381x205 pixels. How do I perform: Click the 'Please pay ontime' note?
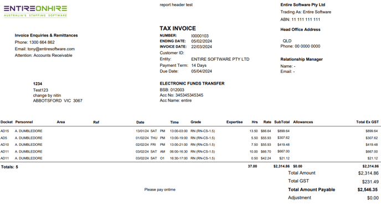pyautogui.click(x=159, y=190)
